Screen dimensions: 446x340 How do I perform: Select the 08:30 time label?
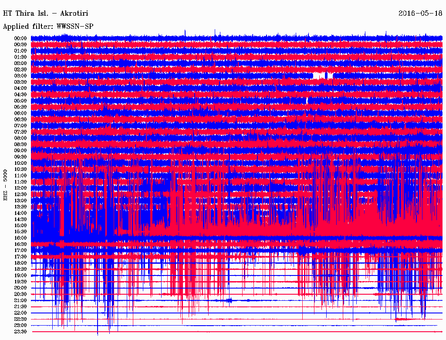click(20, 144)
